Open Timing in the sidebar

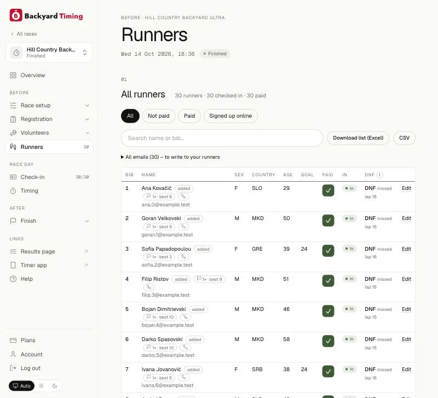click(x=49, y=191)
